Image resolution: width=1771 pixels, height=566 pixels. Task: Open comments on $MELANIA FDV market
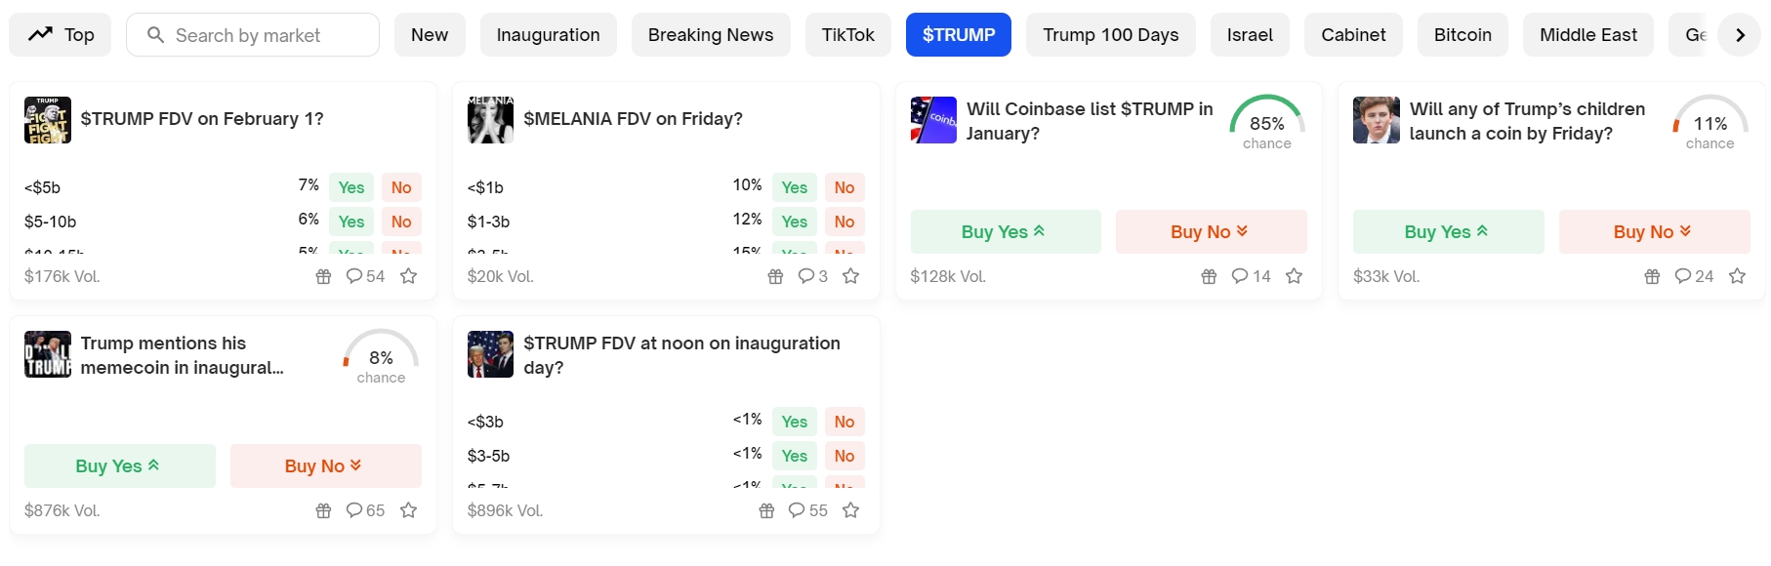tap(812, 276)
